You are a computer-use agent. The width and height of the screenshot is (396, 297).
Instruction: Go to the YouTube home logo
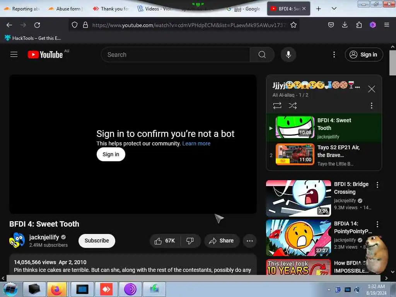point(45,54)
